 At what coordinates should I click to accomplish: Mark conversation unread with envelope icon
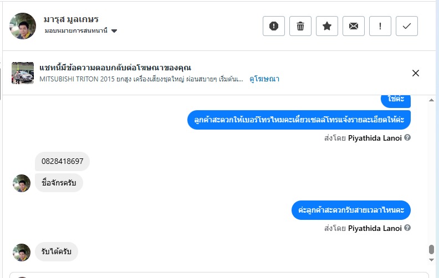[354, 26]
